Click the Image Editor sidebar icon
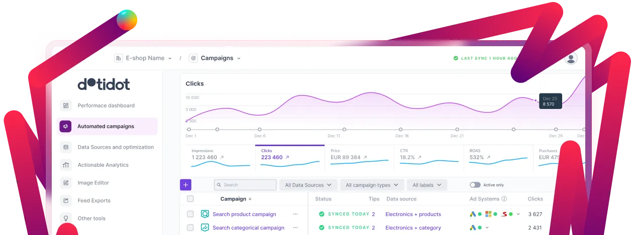The image size is (635, 235). pos(65,183)
